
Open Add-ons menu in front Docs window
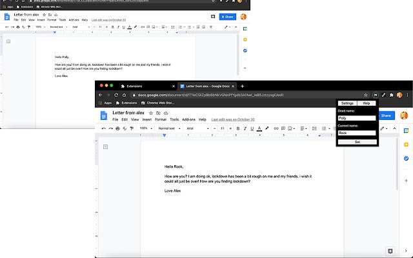pos(188,119)
